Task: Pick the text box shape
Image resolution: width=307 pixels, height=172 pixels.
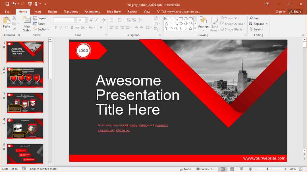Action: click(166, 19)
